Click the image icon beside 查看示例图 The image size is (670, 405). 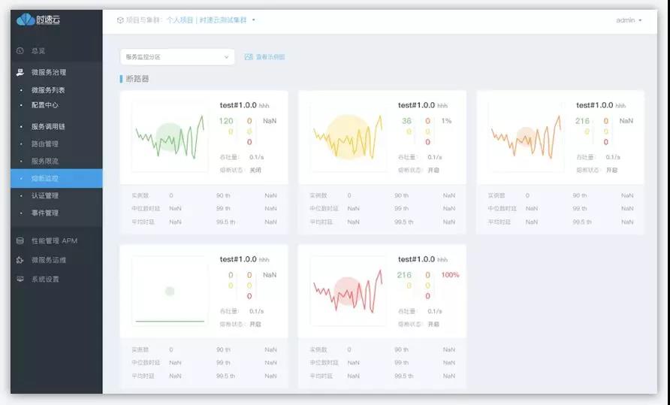pyautogui.click(x=249, y=57)
